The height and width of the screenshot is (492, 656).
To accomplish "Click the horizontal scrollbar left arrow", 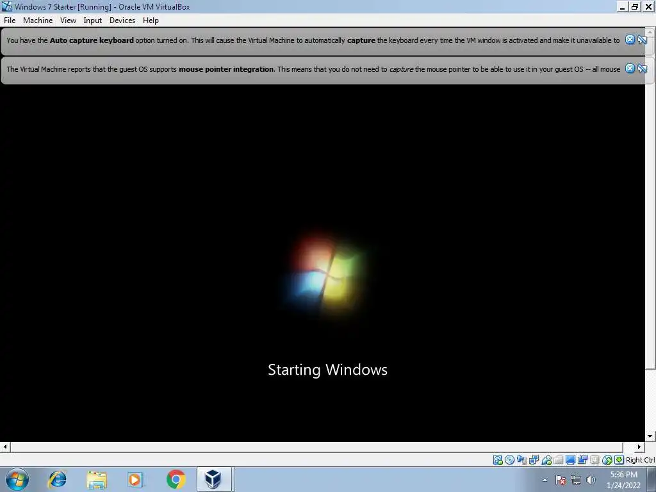I will point(4,447).
